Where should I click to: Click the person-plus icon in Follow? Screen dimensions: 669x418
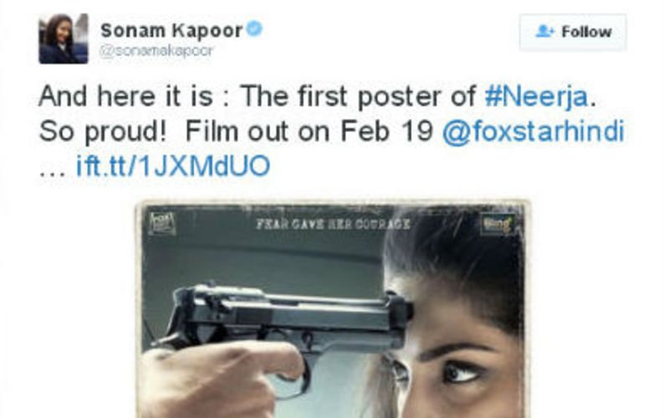544,31
